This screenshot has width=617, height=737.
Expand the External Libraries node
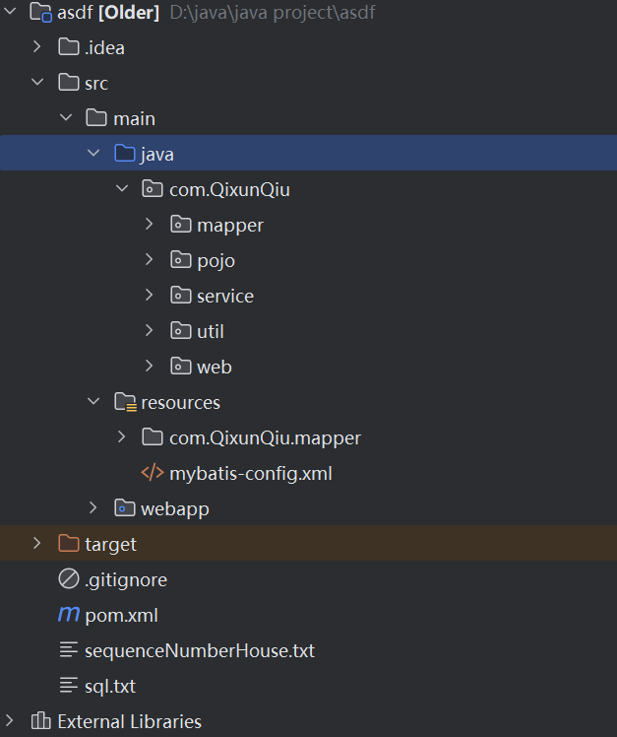(x=12, y=721)
